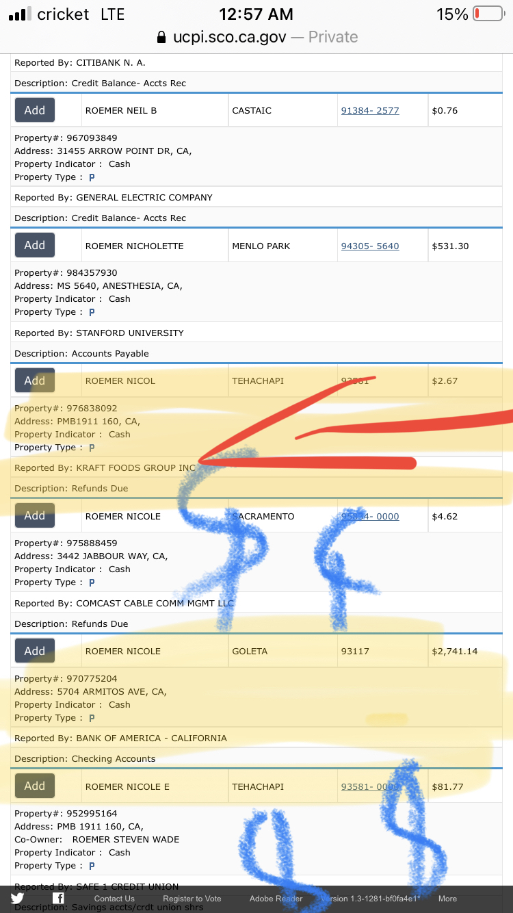This screenshot has width=513, height=913.
Task: Select Address: MS 5640, ANESTHESIA
Action: [98, 286]
